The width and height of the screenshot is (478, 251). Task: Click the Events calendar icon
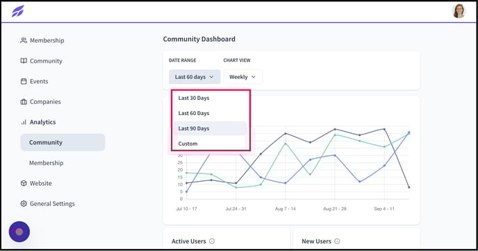click(24, 81)
